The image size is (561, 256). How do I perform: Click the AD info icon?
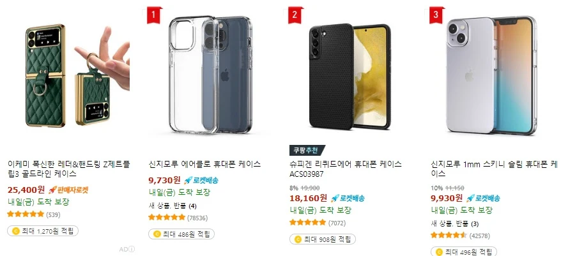point(132,249)
